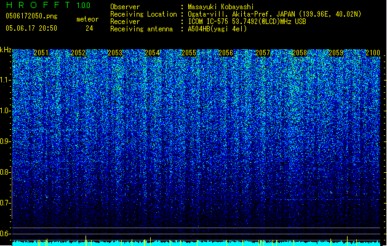Click the HROFFT 1.0.0 title text
The image size is (387, 246).
pos(49,5)
